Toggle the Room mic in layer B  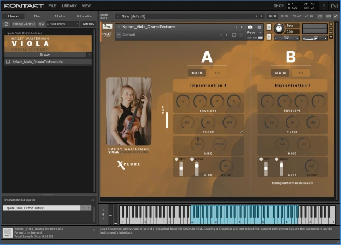(276, 159)
